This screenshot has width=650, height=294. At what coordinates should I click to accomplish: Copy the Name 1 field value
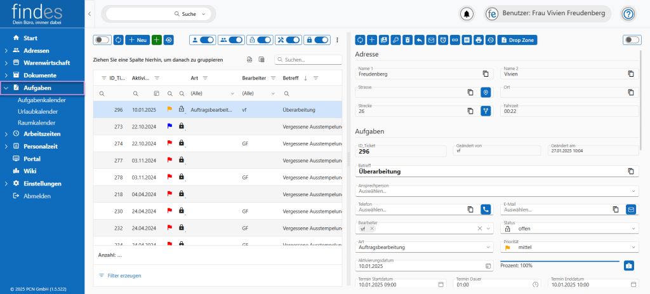(x=486, y=74)
